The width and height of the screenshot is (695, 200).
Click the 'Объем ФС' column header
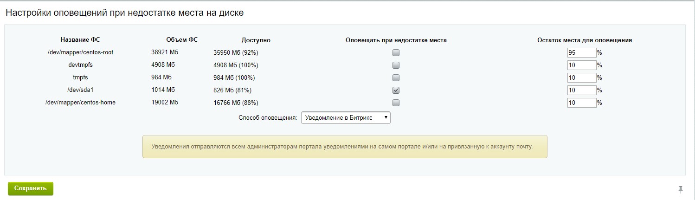tap(182, 40)
